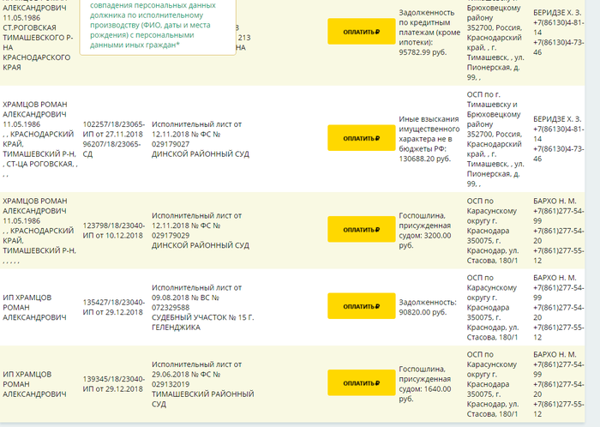This screenshot has width=600, height=427.
Task: Click case number 139345/18/23040-ИП от 29.12.2018
Action: [114, 384]
